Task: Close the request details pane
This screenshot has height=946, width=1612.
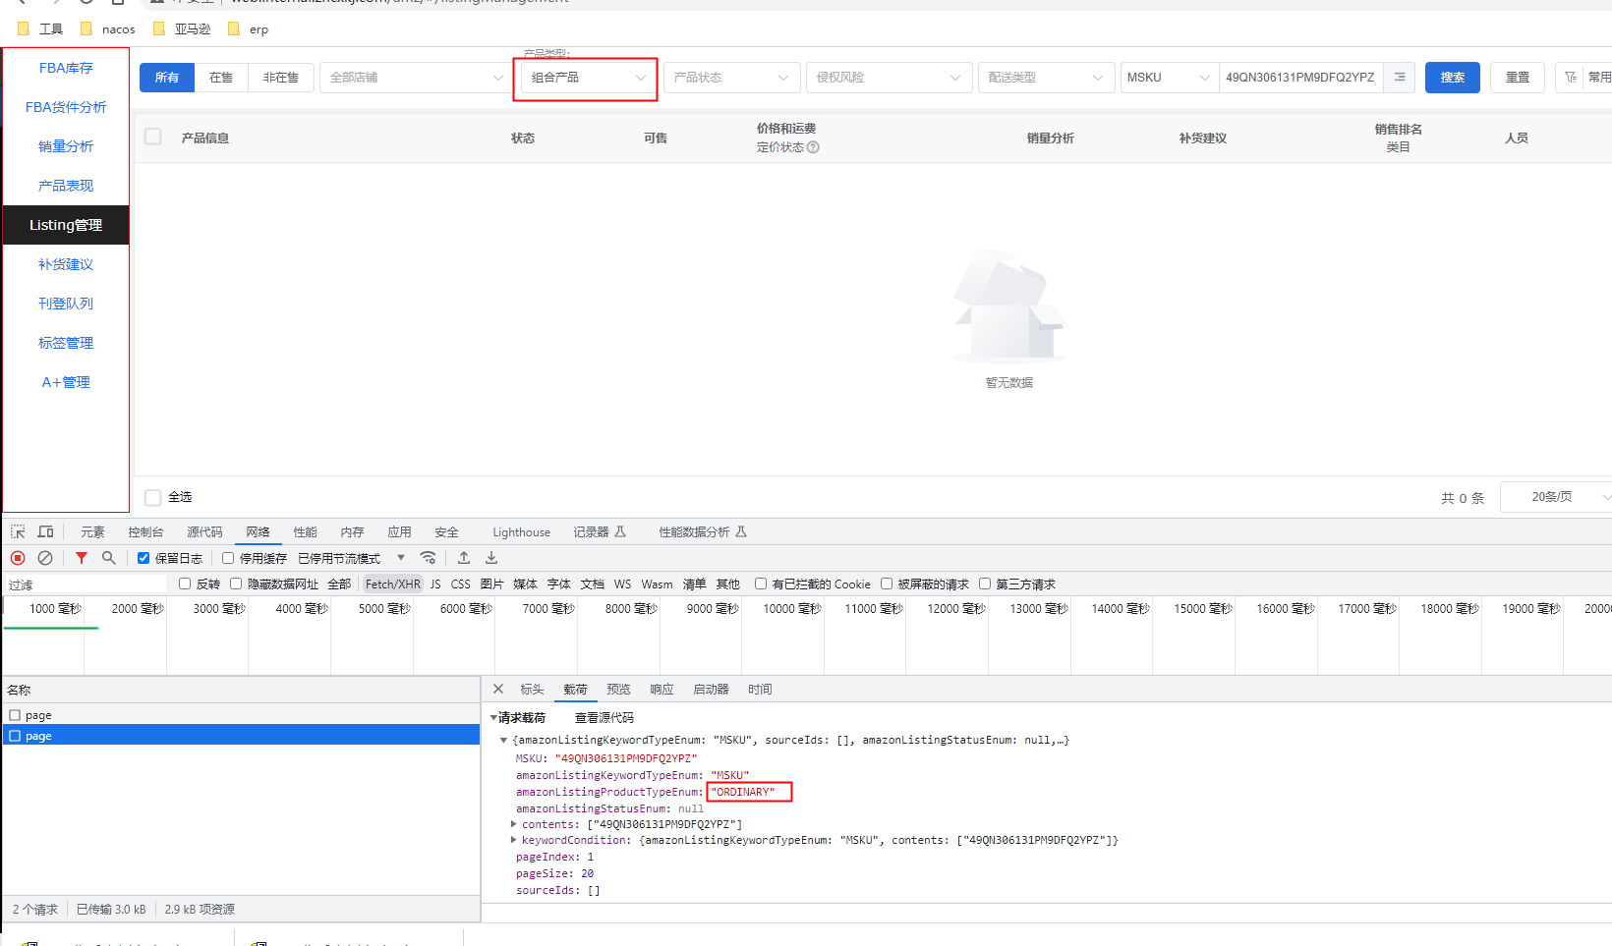Action: [x=498, y=689]
